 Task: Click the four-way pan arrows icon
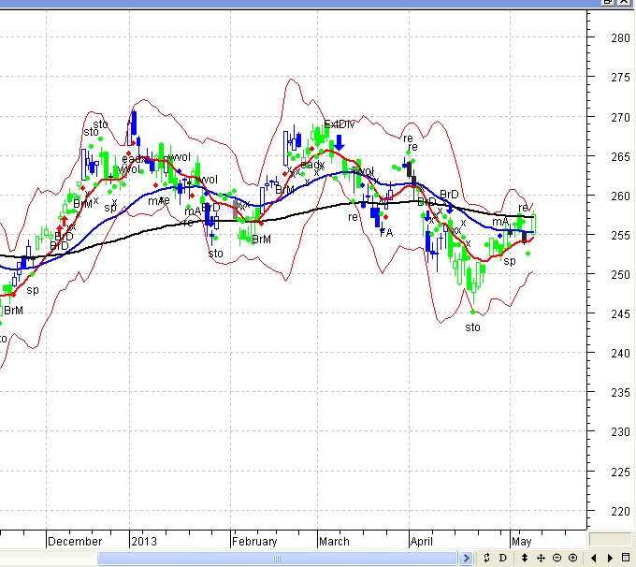click(541, 558)
